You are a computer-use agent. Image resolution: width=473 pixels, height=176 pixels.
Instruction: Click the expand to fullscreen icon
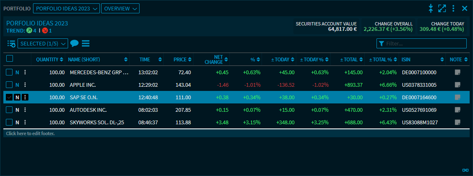(x=442, y=8)
